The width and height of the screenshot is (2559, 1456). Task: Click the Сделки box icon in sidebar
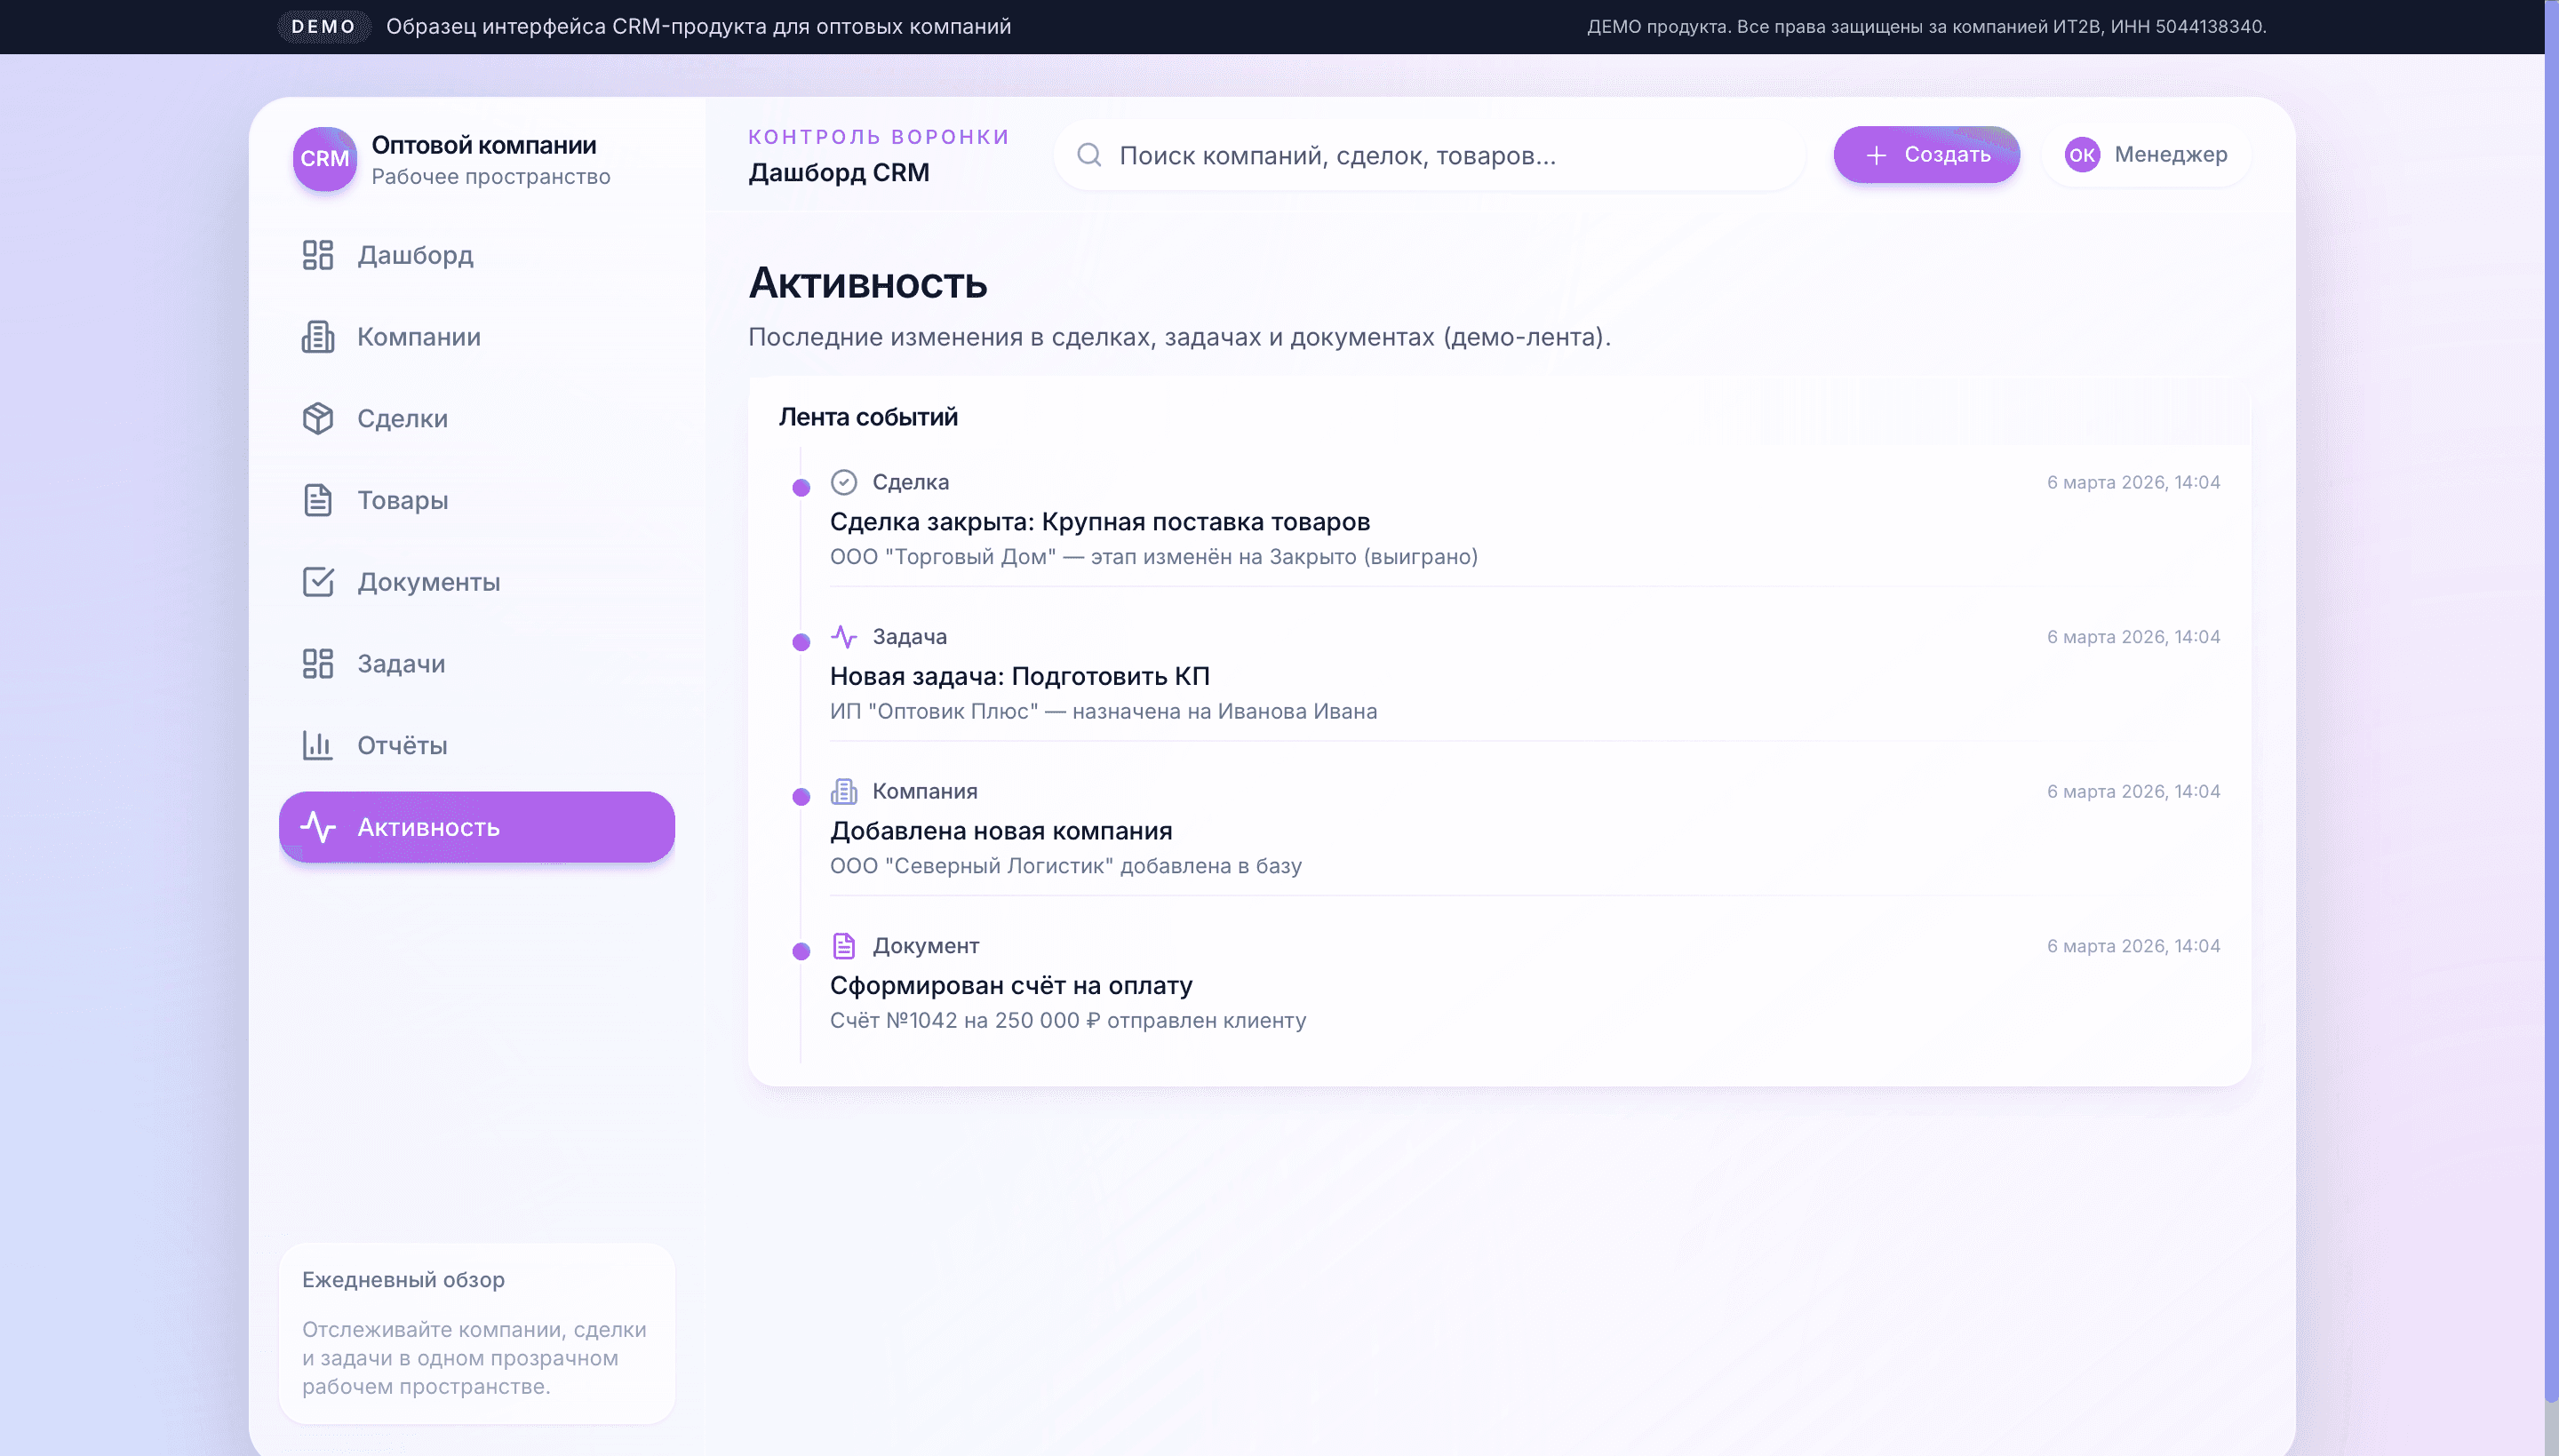317,418
